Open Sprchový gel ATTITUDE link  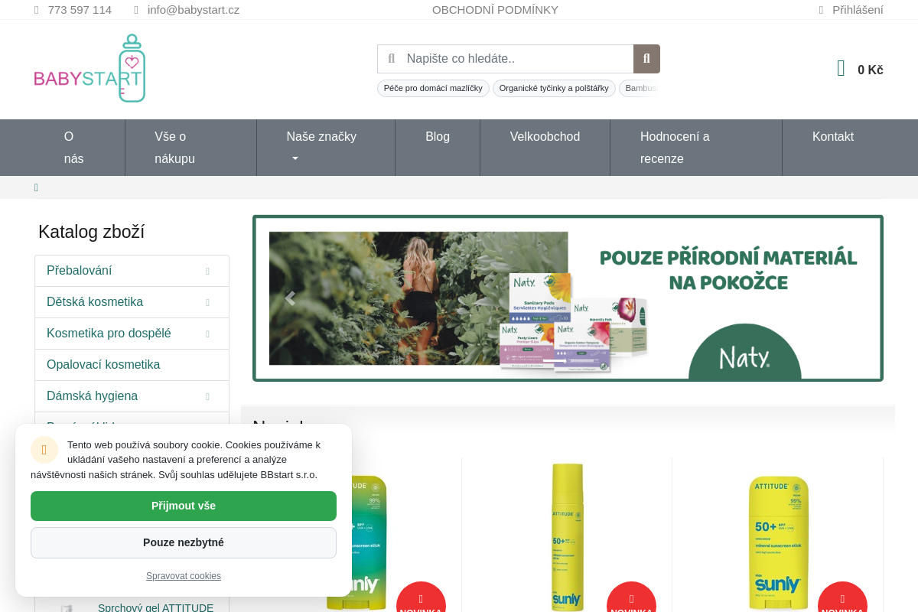(x=155, y=607)
